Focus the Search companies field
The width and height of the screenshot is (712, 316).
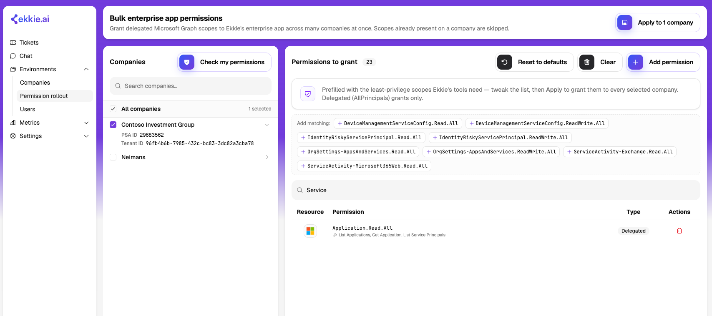point(191,86)
